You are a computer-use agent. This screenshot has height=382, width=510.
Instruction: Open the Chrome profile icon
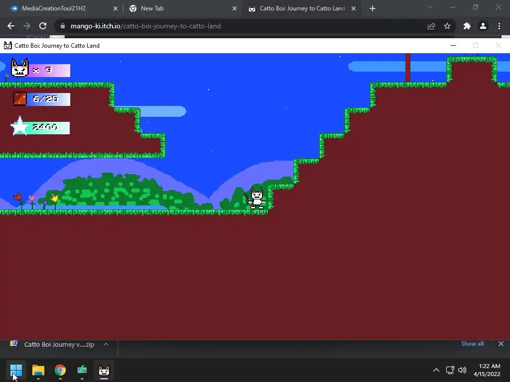pyautogui.click(x=483, y=26)
